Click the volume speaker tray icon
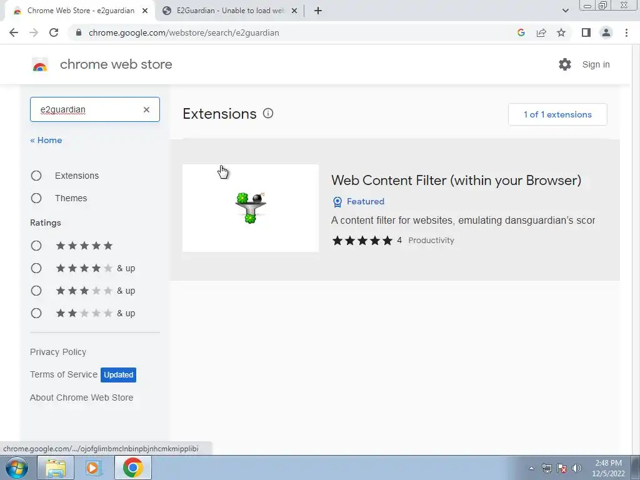640x480 pixels. coord(577,468)
